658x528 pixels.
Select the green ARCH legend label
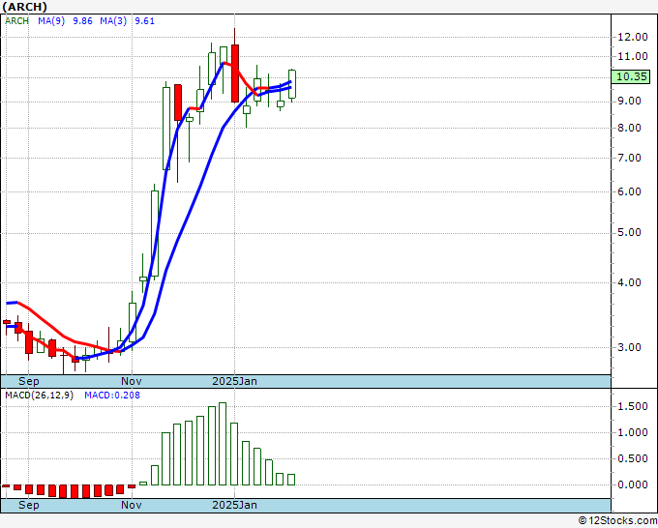pos(16,21)
